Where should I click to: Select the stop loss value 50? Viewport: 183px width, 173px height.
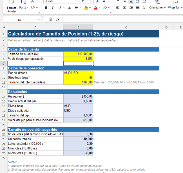[x=78, y=78]
